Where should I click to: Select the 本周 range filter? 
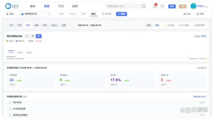click(x=19, y=25)
